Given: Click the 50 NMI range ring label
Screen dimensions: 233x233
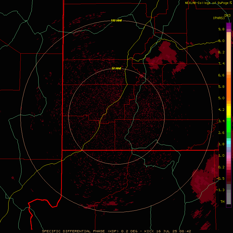Looking at the screenshot, I should tap(116, 69).
